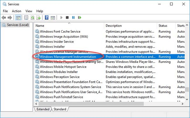Viewport: 190px width, 118px height.
Task: Click gear icon of Windows Insider Service
Action: (37, 42)
